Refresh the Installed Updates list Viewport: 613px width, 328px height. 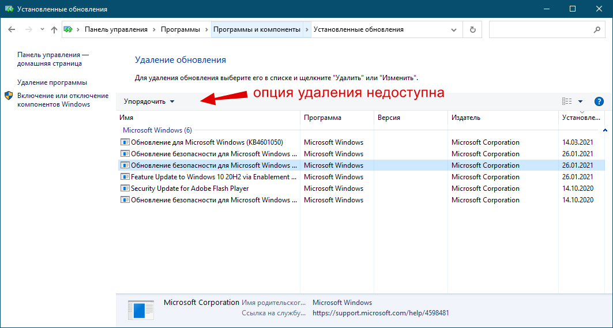point(473,29)
